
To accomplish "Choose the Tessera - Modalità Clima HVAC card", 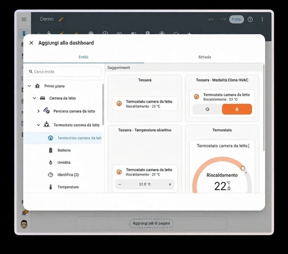I will point(222,98).
